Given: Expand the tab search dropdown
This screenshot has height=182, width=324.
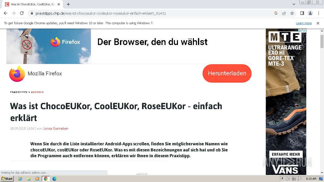Looking at the screenshot, I should coord(294,4).
